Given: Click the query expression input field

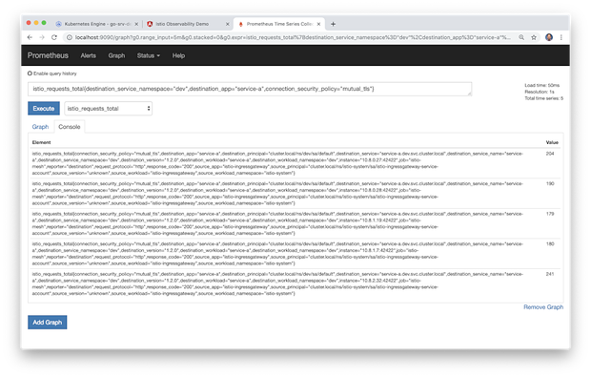Looking at the screenshot, I should pos(250,89).
